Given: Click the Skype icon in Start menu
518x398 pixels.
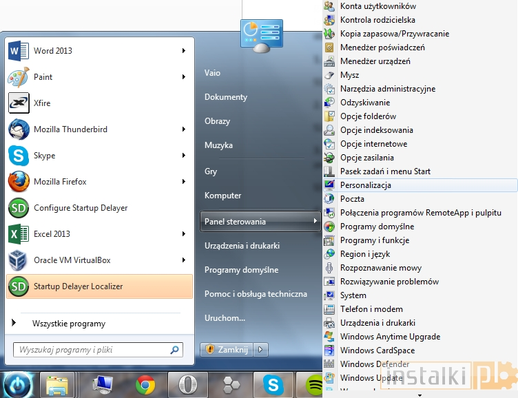Looking at the screenshot, I should point(18,156).
